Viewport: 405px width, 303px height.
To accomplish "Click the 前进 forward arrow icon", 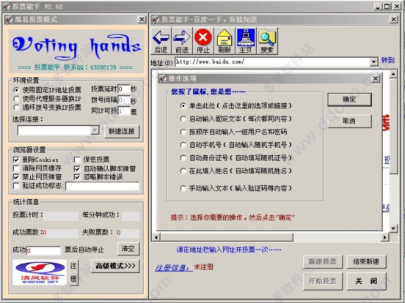I will click(182, 41).
